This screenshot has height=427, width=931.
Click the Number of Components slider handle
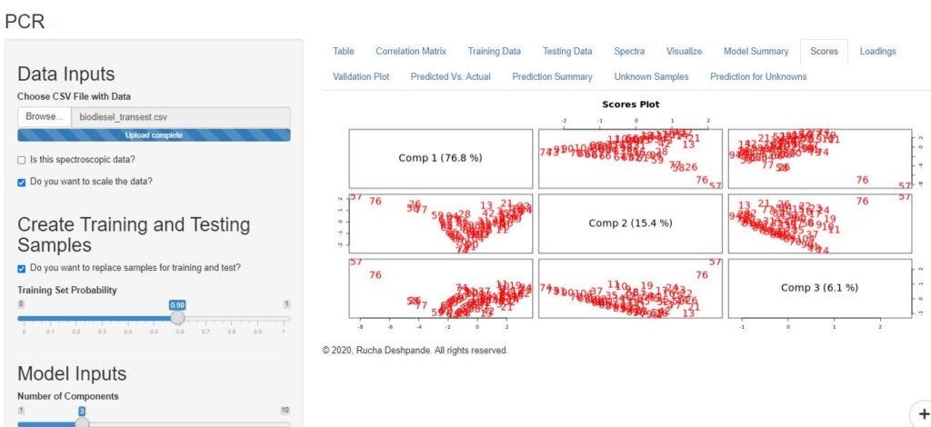pos(82,423)
